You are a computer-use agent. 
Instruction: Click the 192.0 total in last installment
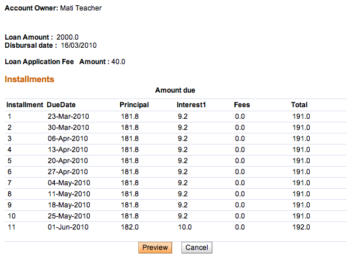click(300, 227)
